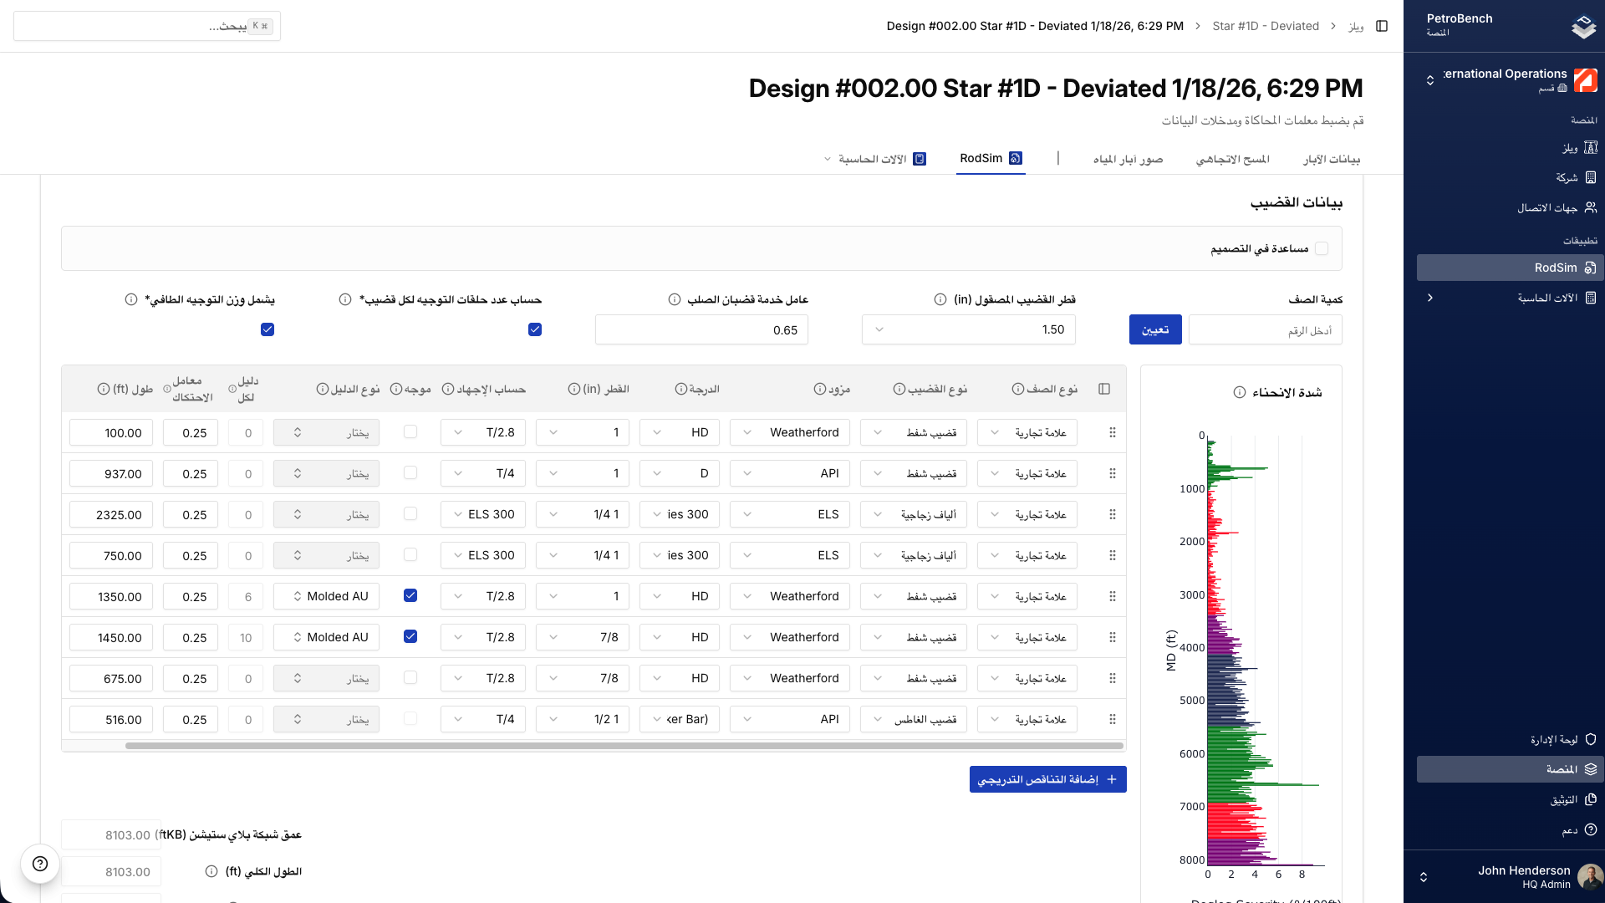Open the شركة sidebar item
1605x903 pixels.
1566,177
